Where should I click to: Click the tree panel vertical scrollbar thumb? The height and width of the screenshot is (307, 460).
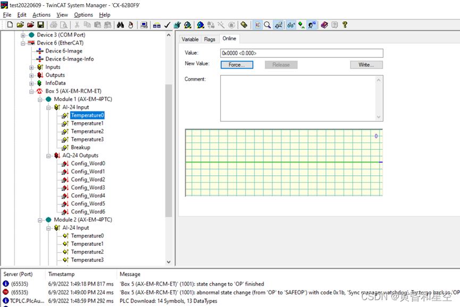click(169, 150)
